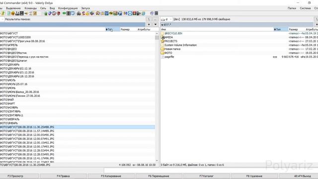
Task: Sort the right panel by the Тип column
Action: click(x=281, y=29)
